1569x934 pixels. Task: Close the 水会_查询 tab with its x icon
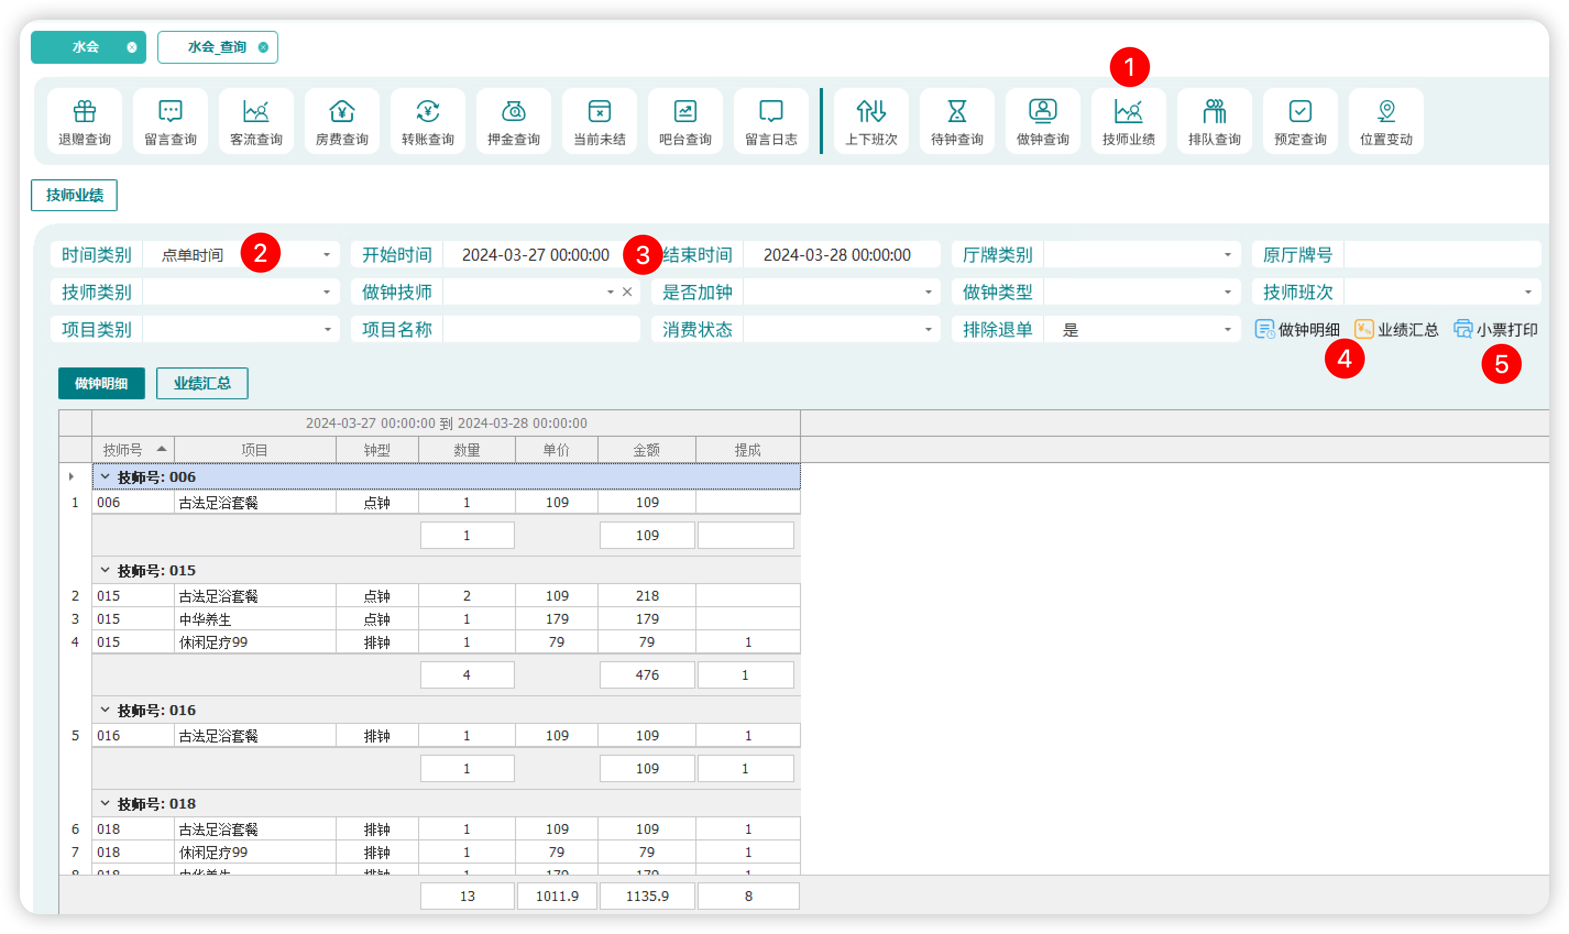point(263,47)
